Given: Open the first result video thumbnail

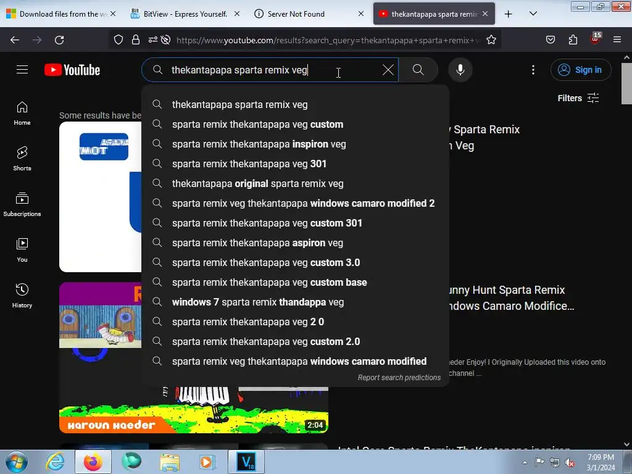Looking at the screenshot, I should (100, 197).
